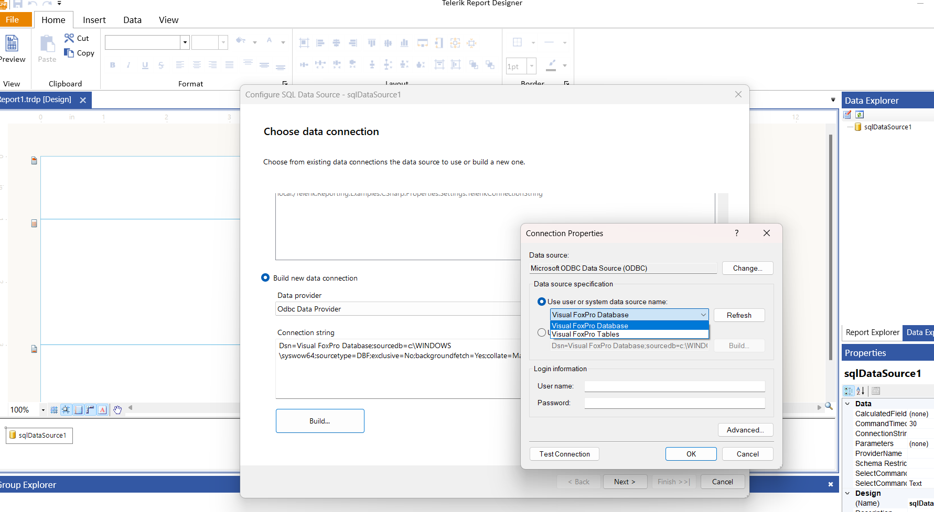934x512 pixels.
Task: Click the User name input field
Action: coord(674,386)
